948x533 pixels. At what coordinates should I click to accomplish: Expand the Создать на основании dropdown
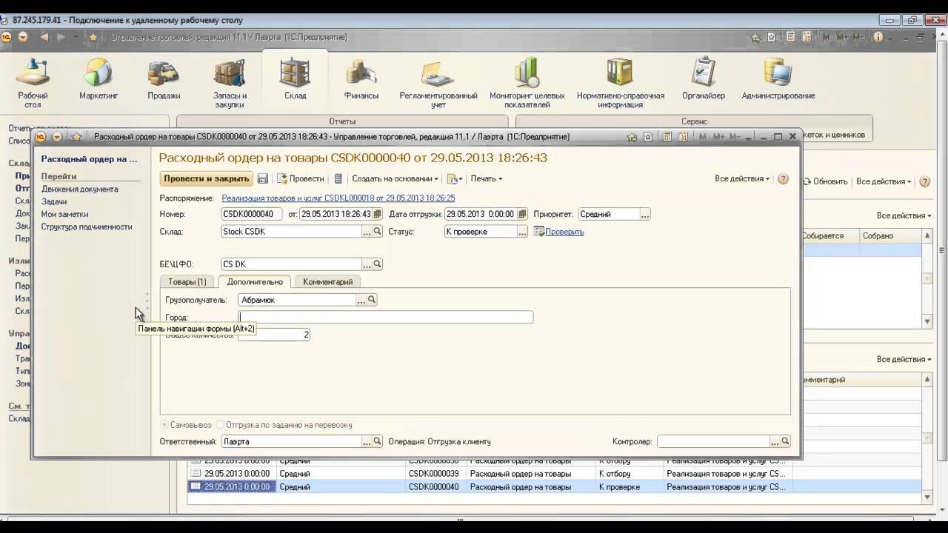point(395,178)
